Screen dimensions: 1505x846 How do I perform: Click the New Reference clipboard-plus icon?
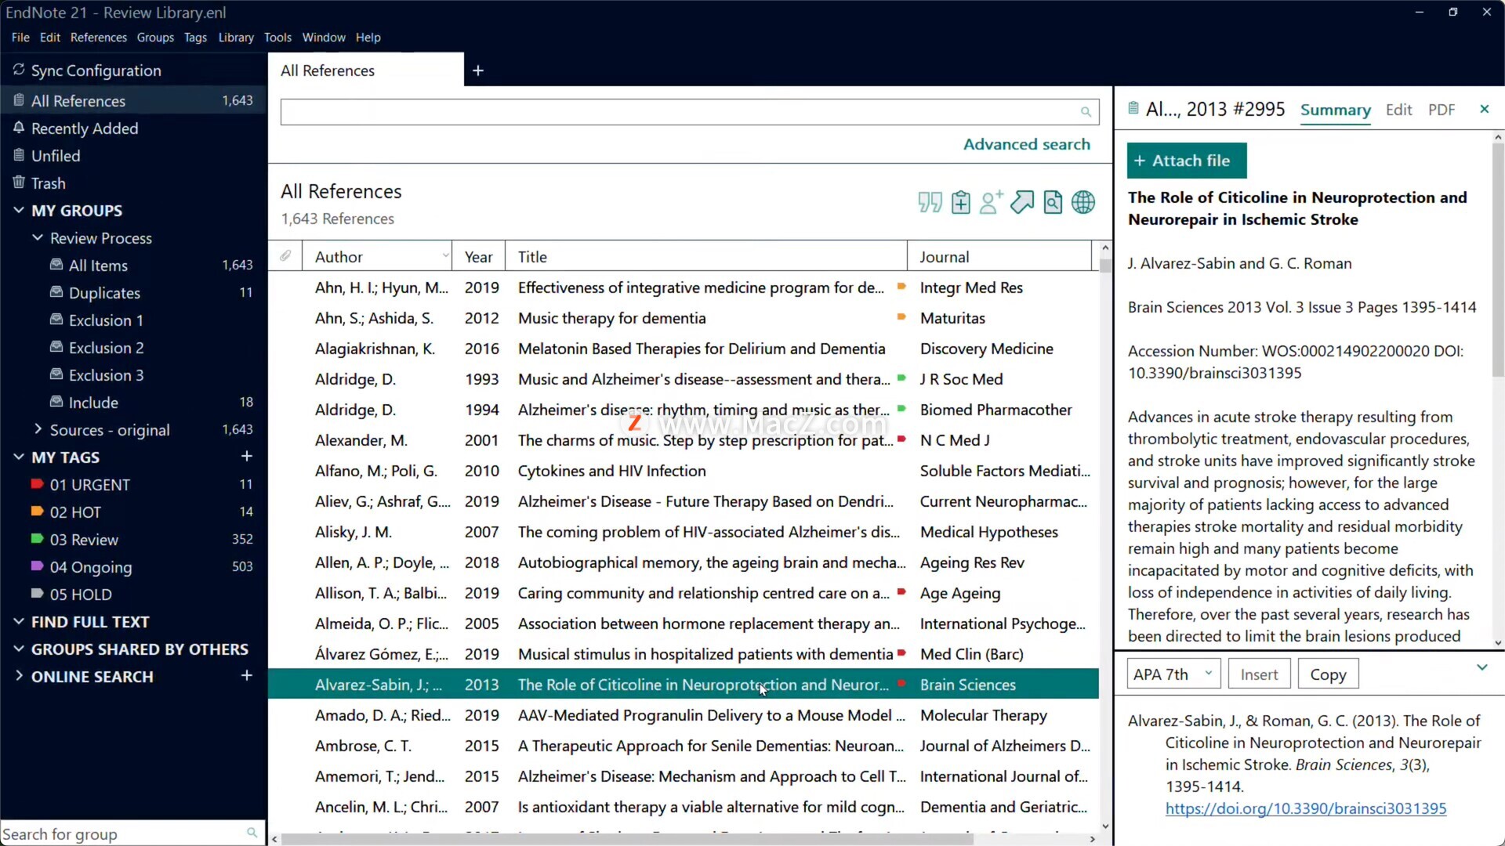point(960,203)
